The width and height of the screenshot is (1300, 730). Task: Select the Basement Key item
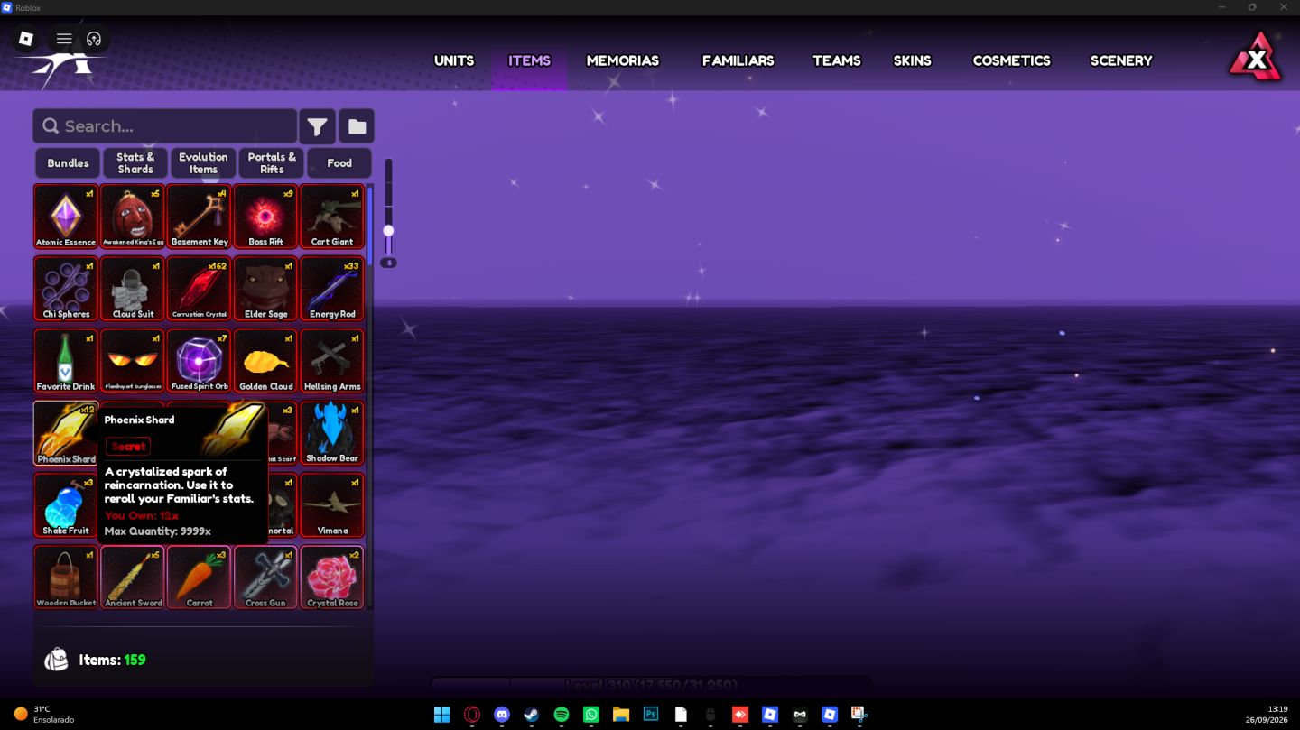point(200,217)
